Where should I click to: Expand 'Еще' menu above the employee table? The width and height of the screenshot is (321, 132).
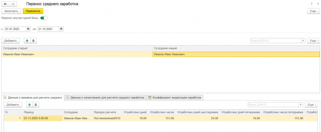[x=313, y=41]
